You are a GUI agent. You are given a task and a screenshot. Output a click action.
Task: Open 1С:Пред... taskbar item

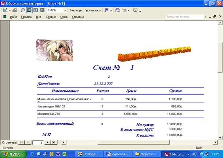88,154
